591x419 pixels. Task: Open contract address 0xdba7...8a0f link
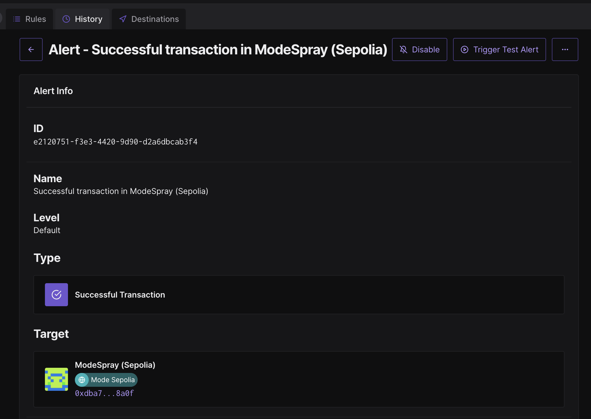104,393
